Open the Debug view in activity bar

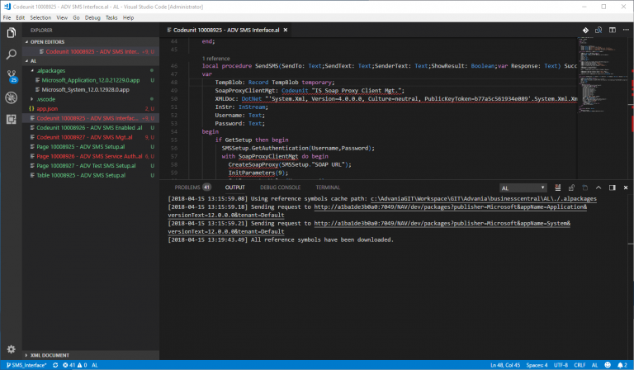click(12, 97)
